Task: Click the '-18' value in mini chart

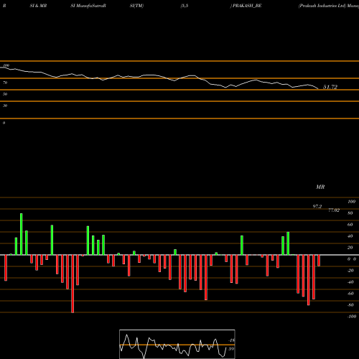Action: coord(232,340)
